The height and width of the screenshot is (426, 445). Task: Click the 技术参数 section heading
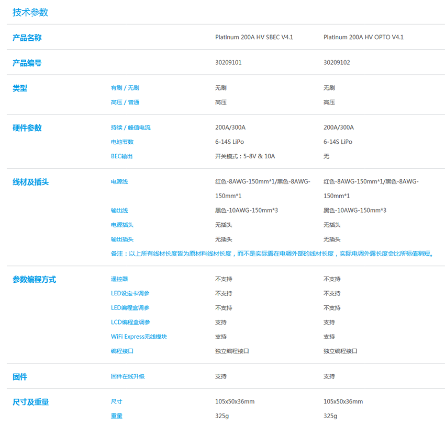pos(30,13)
